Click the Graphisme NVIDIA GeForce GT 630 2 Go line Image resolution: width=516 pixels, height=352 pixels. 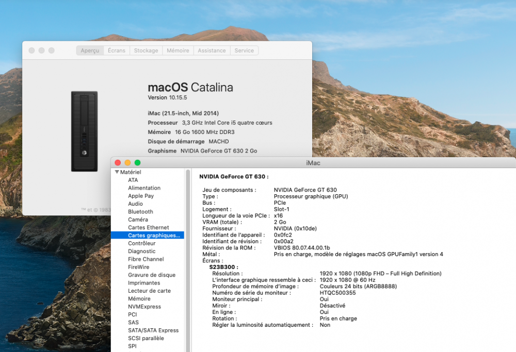tap(202, 151)
